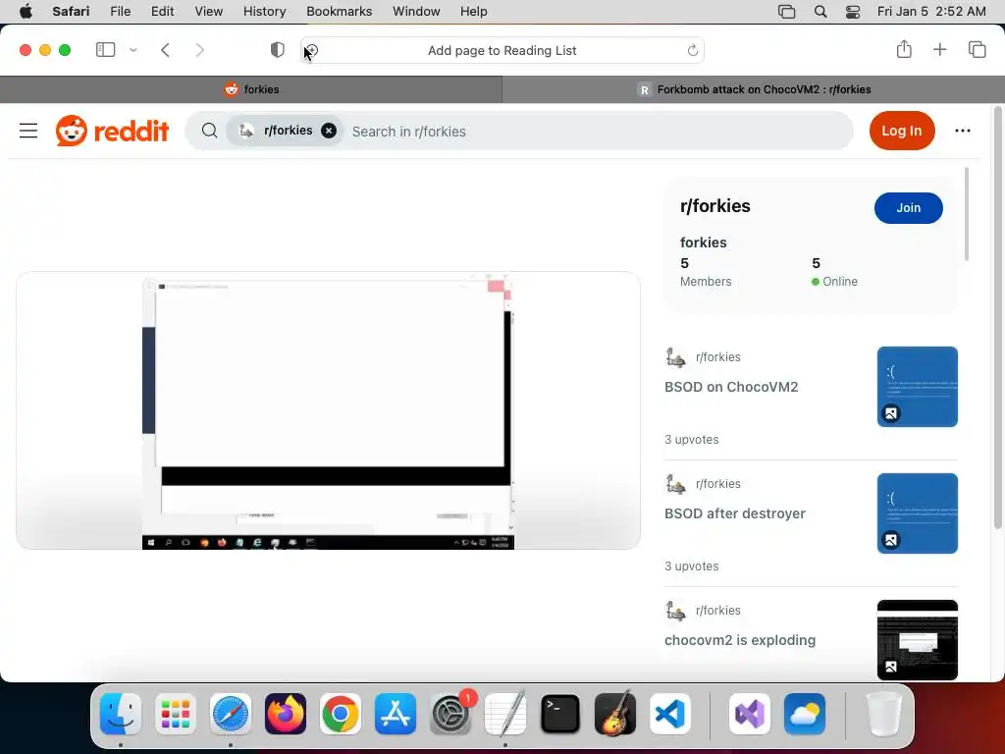
Task: Open the cloud weather app in Dock
Action: 805,714
